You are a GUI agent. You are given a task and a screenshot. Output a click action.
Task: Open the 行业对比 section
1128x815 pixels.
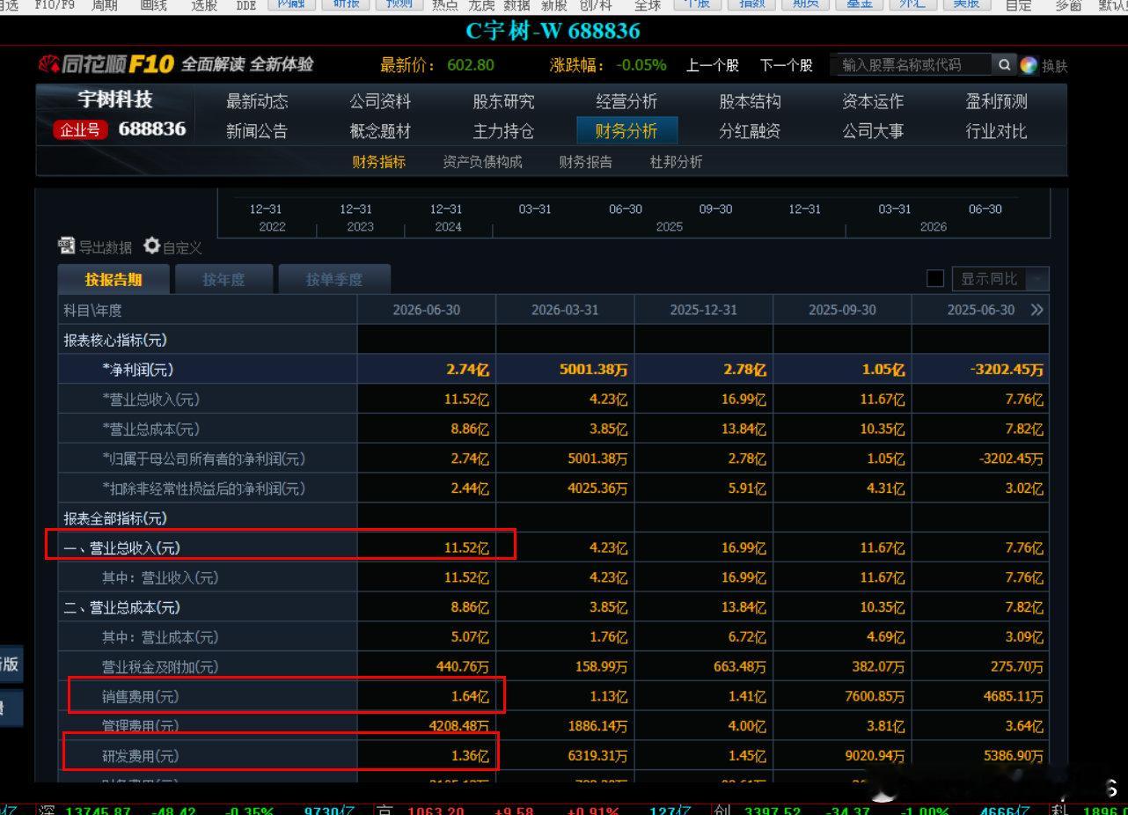click(996, 131)
